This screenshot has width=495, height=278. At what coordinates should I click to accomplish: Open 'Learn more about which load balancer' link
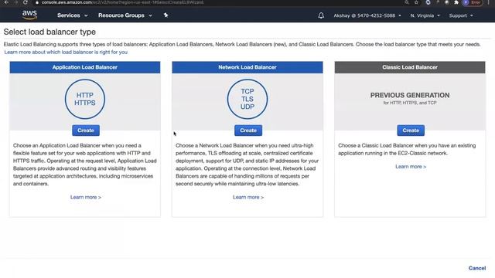66,52
